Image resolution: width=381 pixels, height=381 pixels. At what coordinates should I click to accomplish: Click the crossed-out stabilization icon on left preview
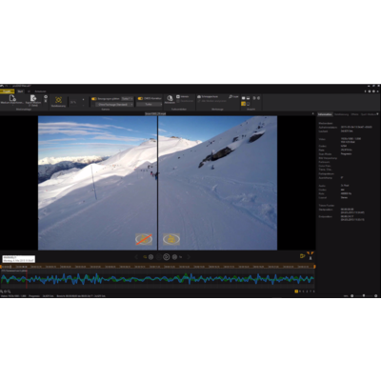(x=144, y=239)
